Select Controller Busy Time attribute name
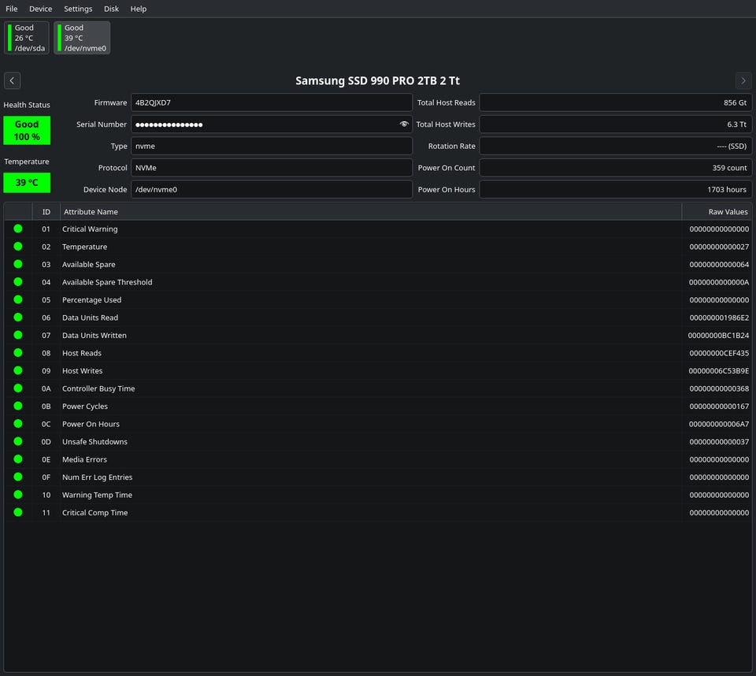 point(98,388)
